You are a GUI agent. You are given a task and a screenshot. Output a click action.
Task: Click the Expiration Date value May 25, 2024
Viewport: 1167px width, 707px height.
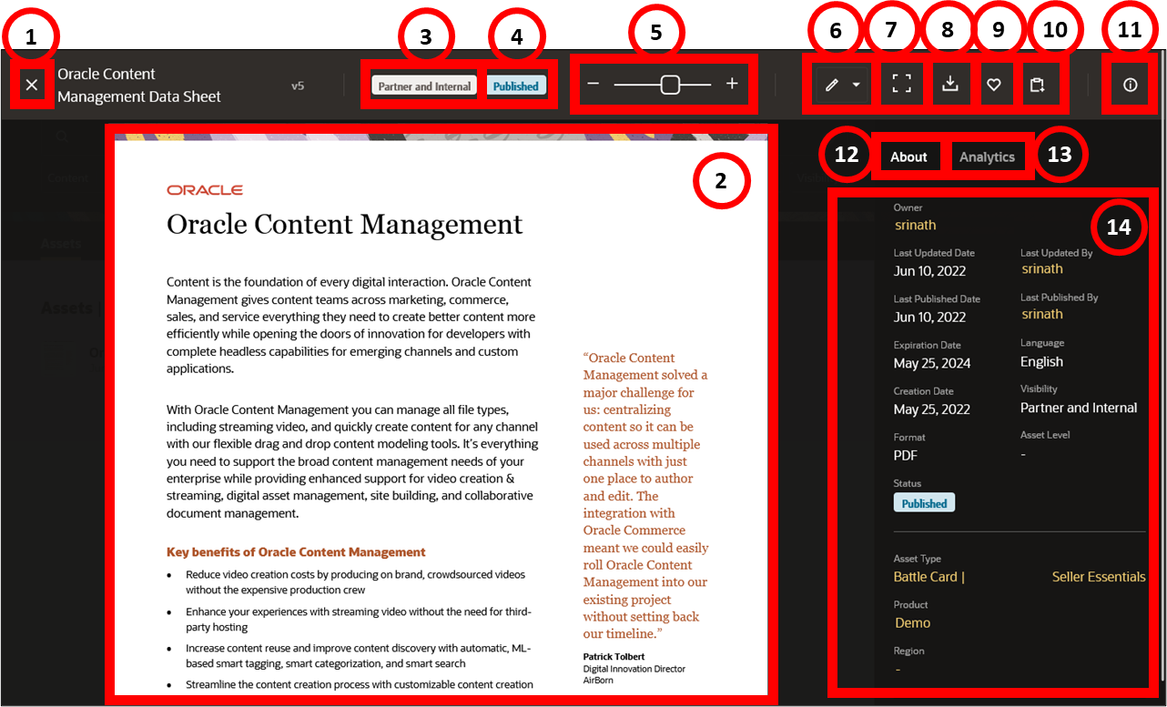[932, 363]
